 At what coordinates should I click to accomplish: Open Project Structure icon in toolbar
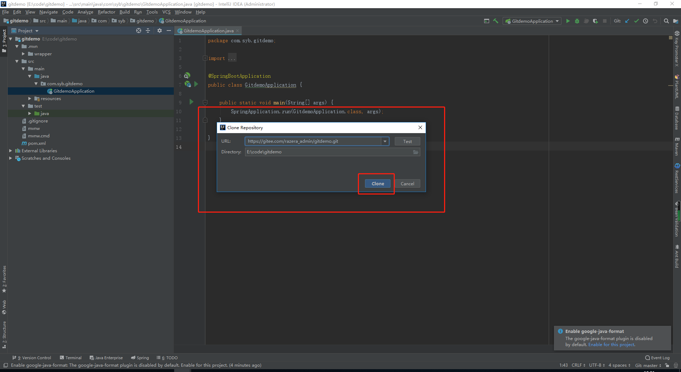(x=676, y=21)
